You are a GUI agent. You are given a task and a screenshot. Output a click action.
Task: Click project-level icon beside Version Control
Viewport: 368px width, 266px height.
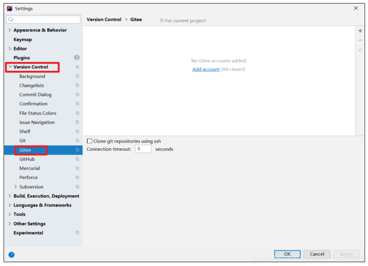click(77, 67)
